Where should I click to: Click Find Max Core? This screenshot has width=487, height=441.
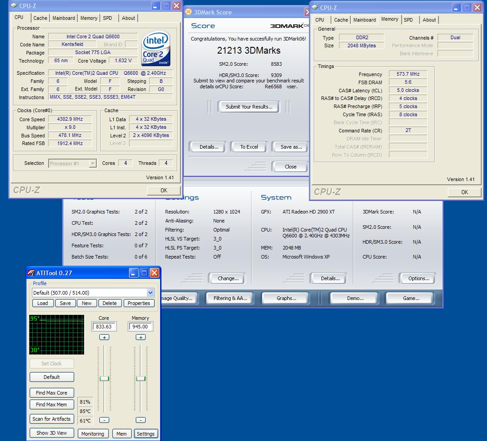pos(52,393)
